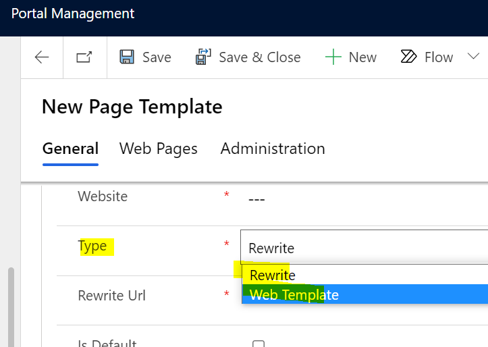The height and width of the screenshot is (347, 488).
Task: Toggle the Is Default checkbox
Action: [x=259, y=344]
